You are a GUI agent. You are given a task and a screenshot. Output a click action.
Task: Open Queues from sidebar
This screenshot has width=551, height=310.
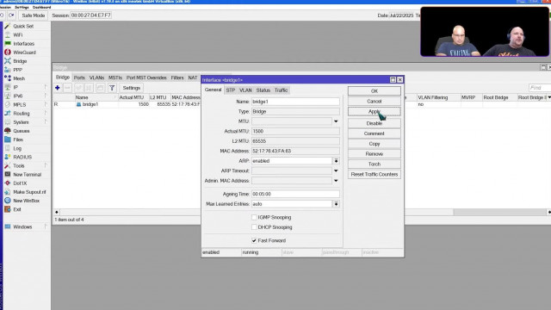(x=21, y=131)
